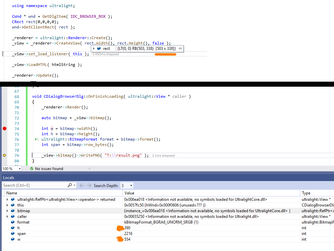Expand the operator-> returned row
334x251 pixels.
point(7,199)
